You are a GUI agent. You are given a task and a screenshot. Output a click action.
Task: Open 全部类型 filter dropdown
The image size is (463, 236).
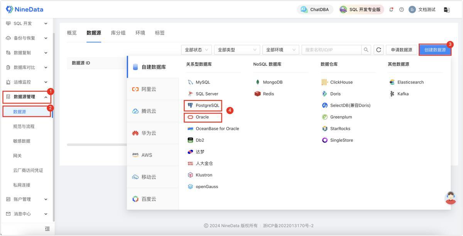[x=237, y=50]
